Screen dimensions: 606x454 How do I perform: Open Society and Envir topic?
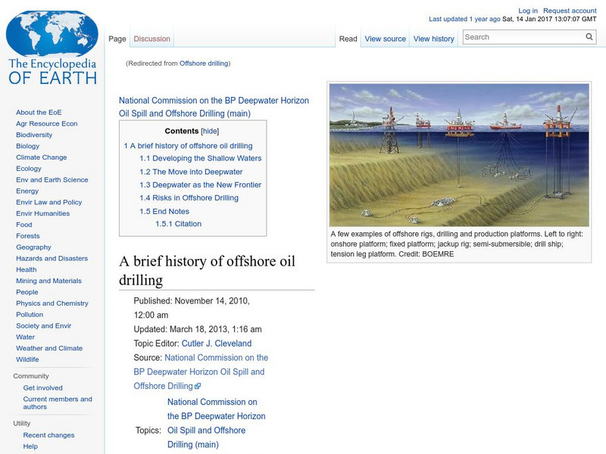[44, 325]
